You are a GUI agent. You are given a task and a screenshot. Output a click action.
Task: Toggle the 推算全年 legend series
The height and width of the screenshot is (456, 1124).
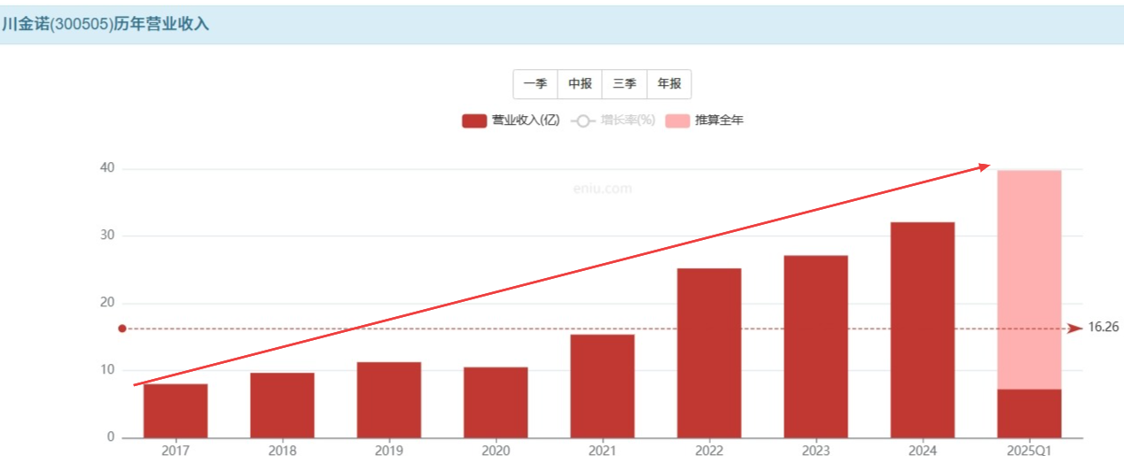(705, 120)
